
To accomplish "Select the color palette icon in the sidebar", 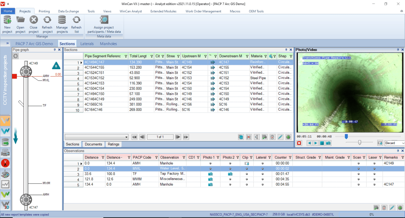I will point(5,174).
